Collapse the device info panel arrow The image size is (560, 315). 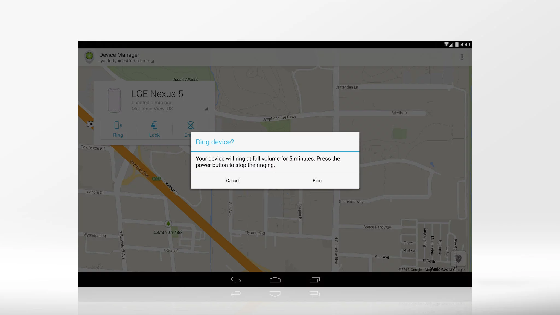[x=207, y=109]
